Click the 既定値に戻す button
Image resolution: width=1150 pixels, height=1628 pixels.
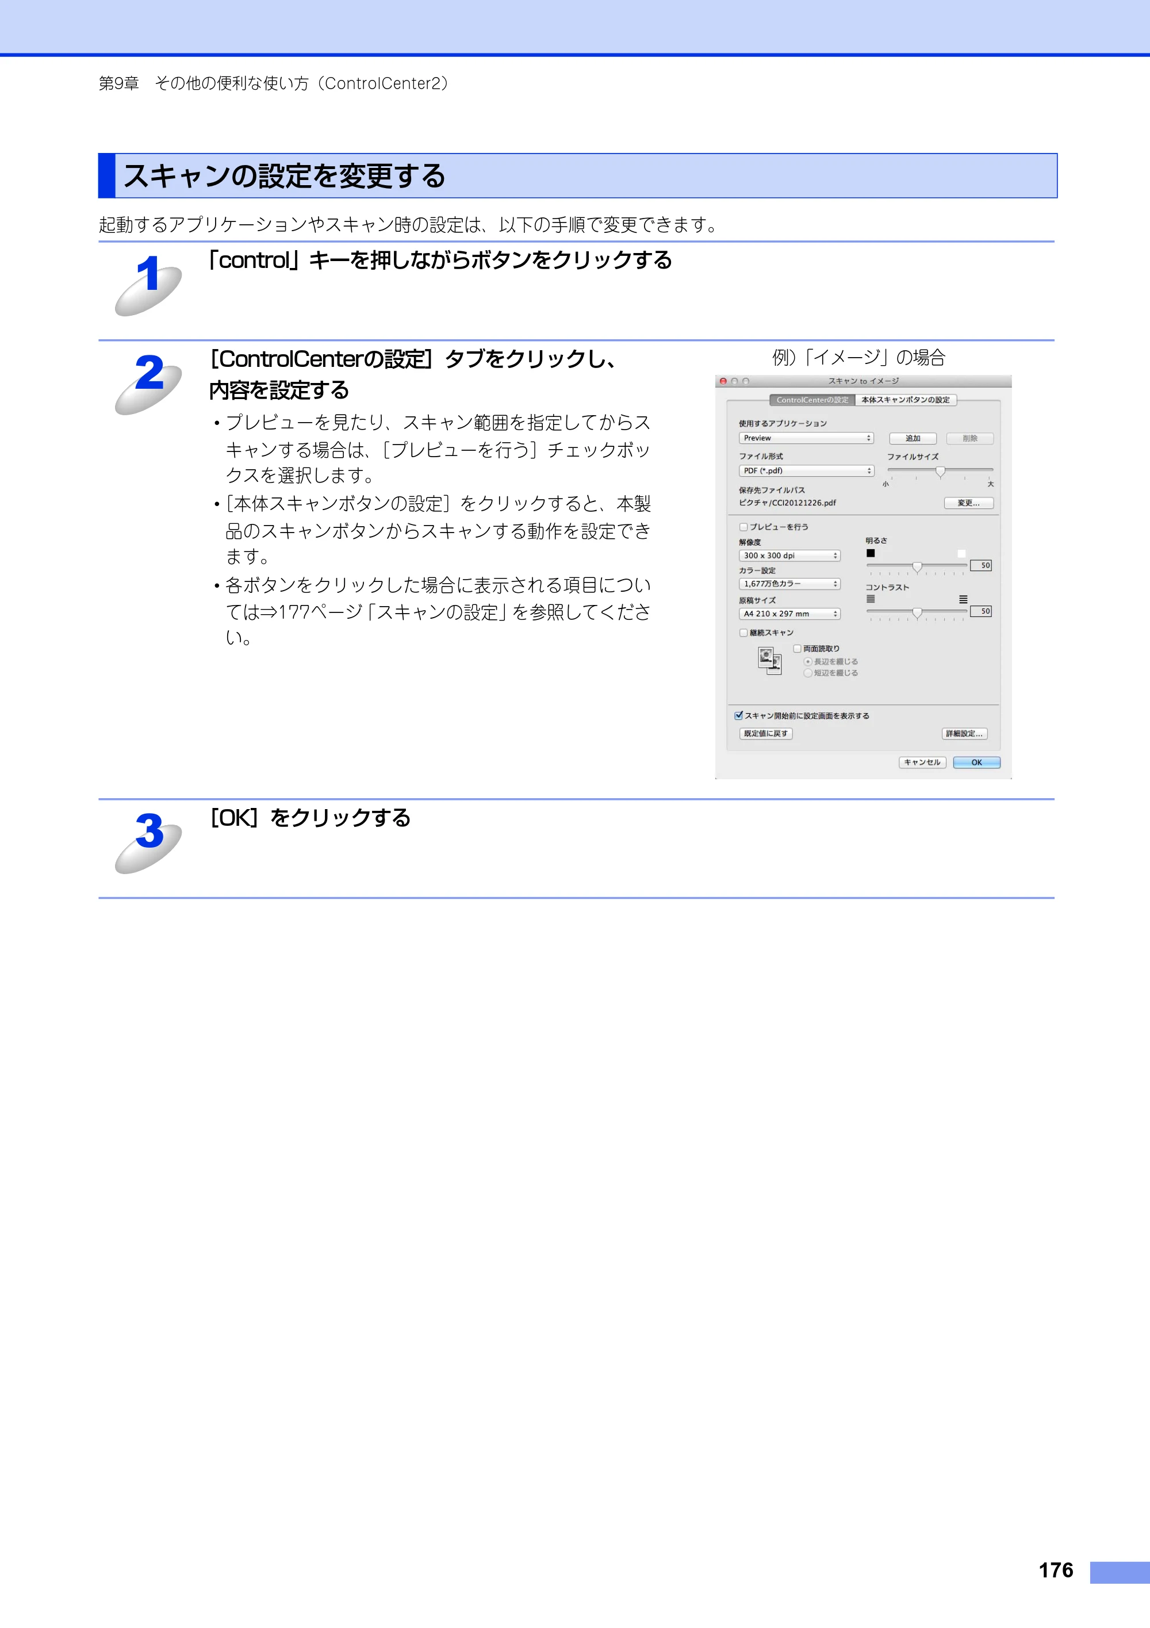766,734
